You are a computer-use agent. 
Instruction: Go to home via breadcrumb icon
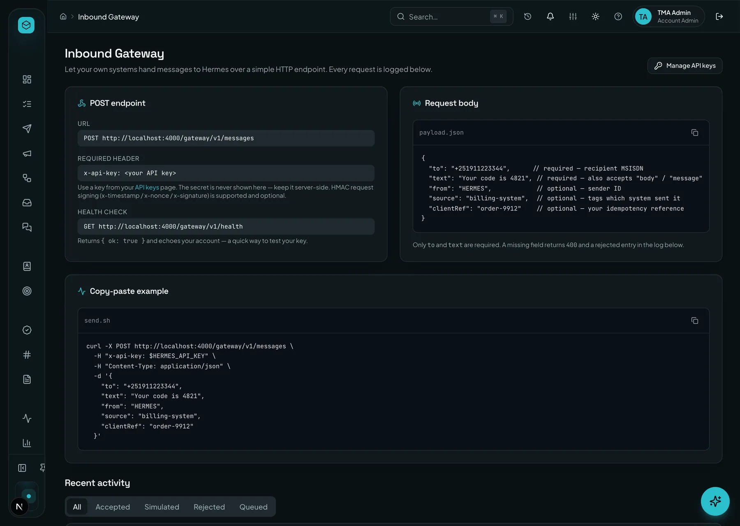click(x=63, y=16)
